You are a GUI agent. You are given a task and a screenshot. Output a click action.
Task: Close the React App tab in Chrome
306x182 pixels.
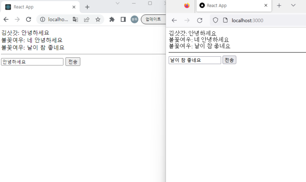tap(74, 7)
